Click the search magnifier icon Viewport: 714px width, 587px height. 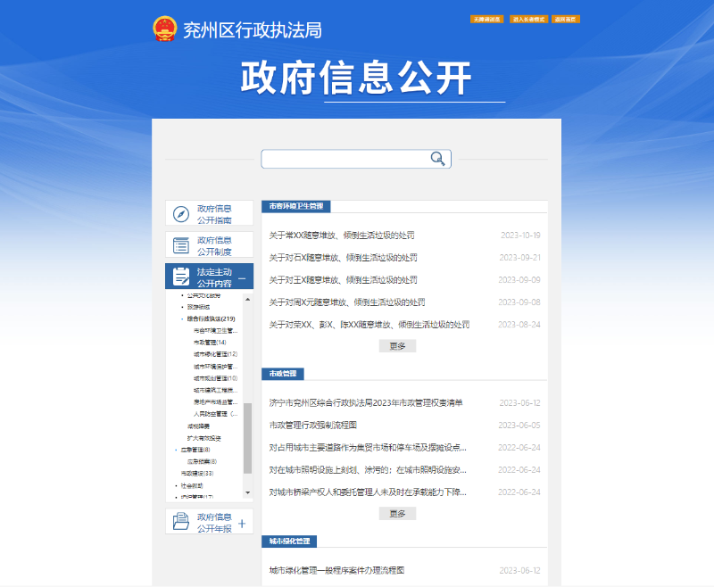437,159
